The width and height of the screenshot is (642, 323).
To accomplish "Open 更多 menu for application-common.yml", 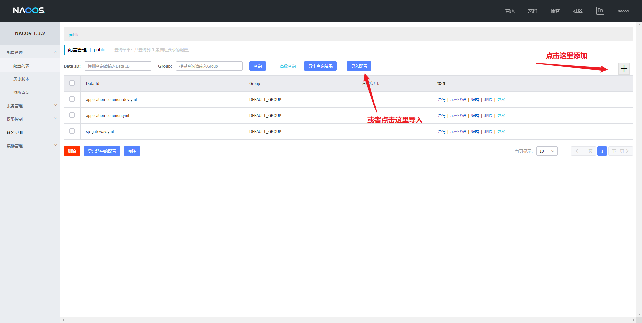I will coord(501,116).
